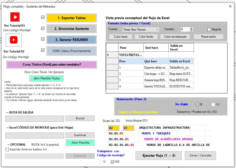The height and width of the screenshot is (168, 236).
Task: Click the Excel Código de Montaje path field
Action: tap(35, 135)
